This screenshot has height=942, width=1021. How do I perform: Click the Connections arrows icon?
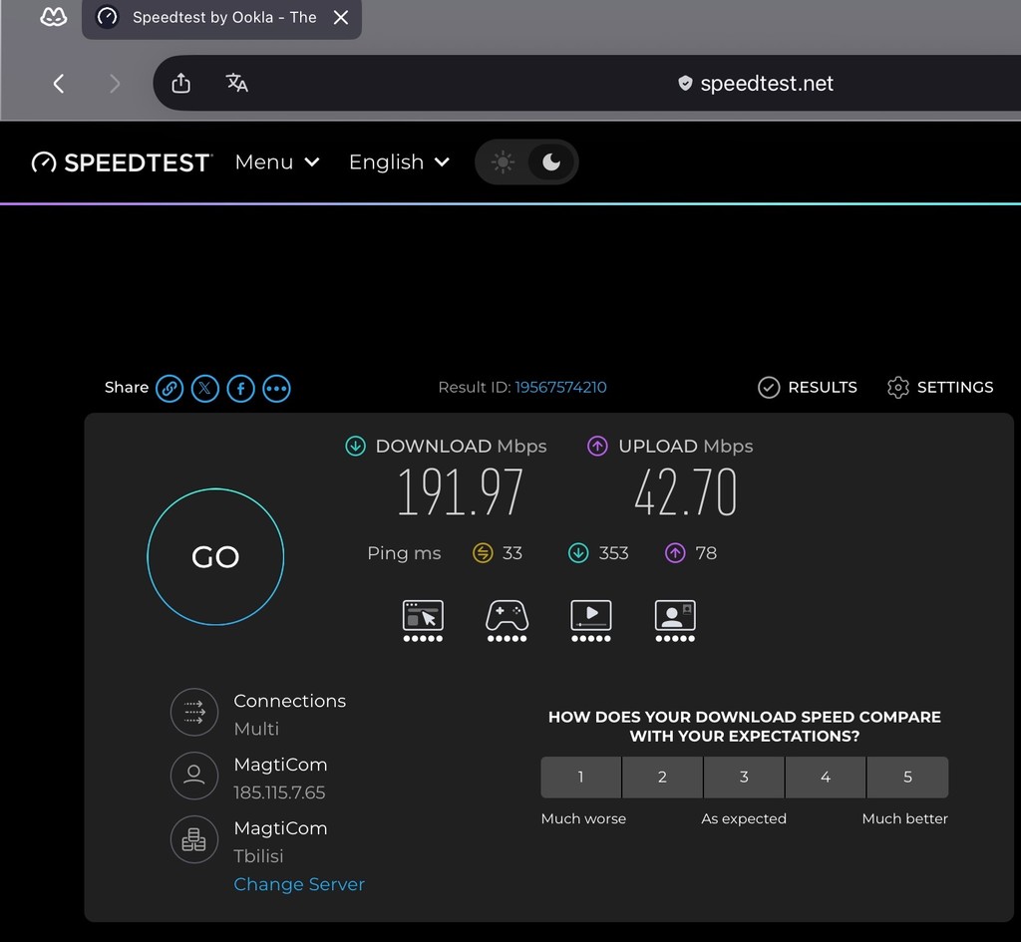(x=194, y=712)
